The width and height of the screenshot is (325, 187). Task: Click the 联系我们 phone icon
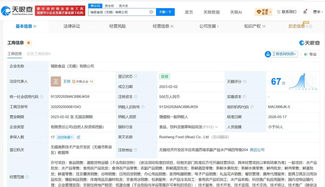(278, 12)
